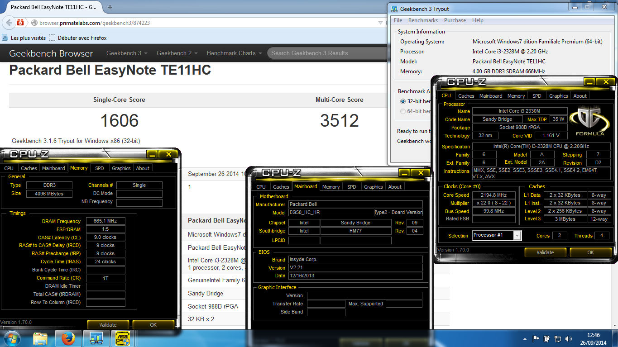
Task: Open Graphics tab in CPU CPU-Z window
Action: tap(558, 96)
